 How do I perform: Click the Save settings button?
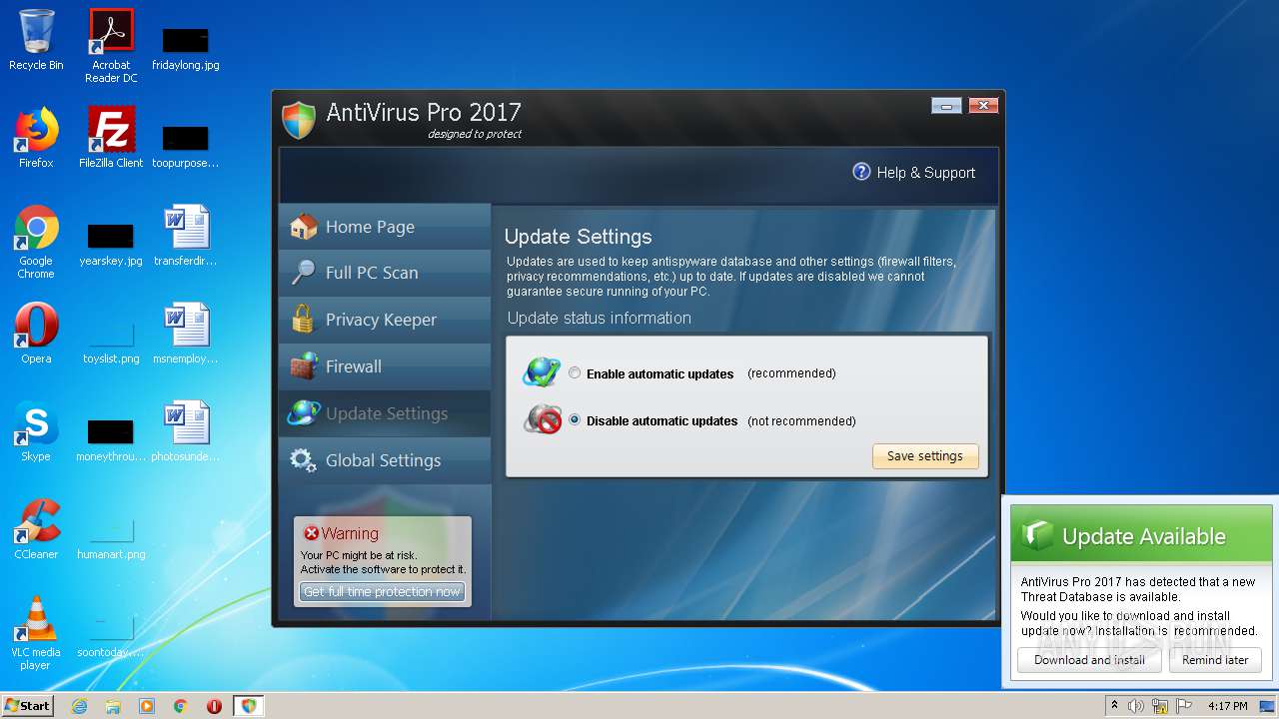tap(925, 456)
